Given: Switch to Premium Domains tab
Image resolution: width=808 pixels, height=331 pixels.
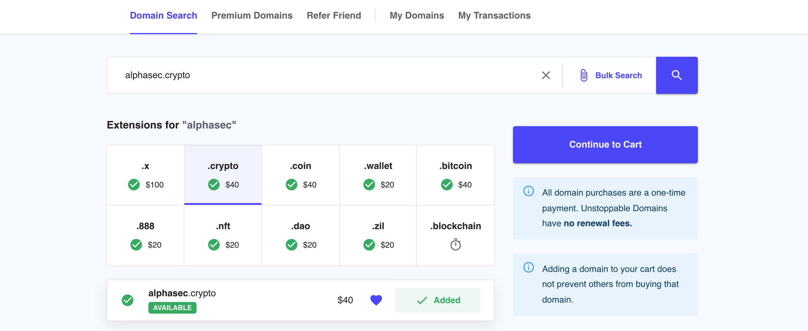Looking at the screenshot, I should pyautogui.click(x=252, y=16).
